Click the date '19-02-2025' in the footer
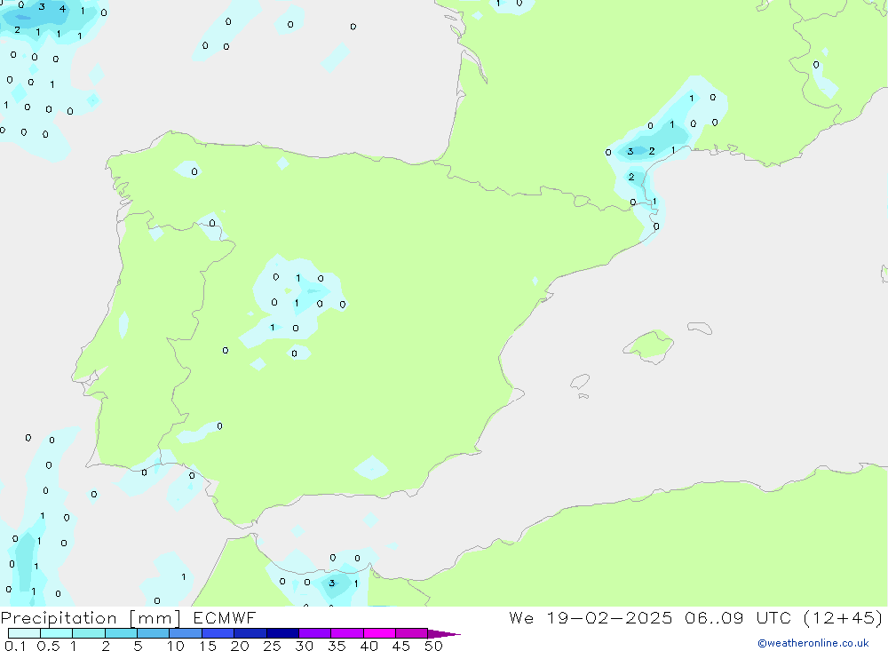 [609, 617]
